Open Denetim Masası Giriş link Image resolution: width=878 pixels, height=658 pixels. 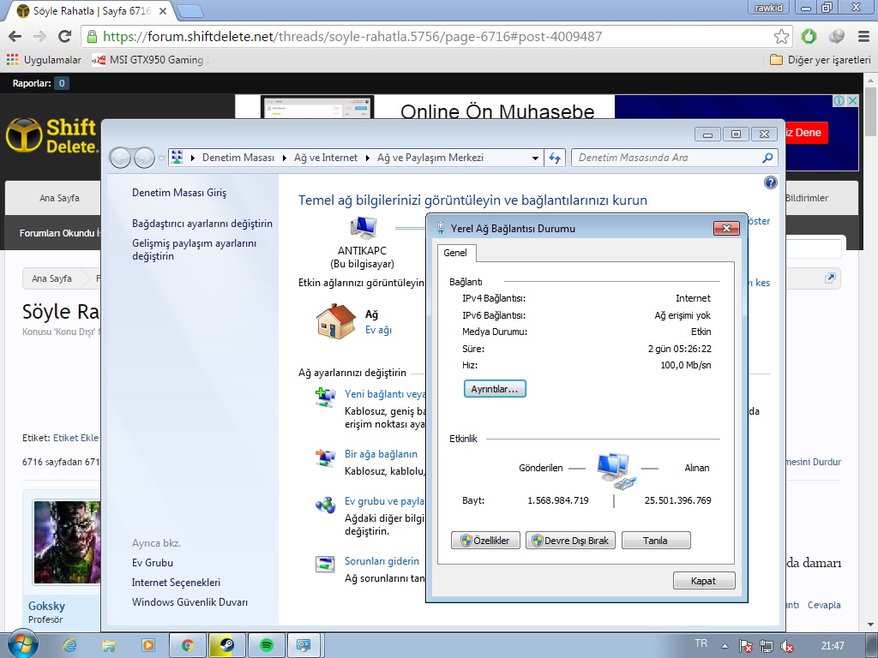pos(179,193)
